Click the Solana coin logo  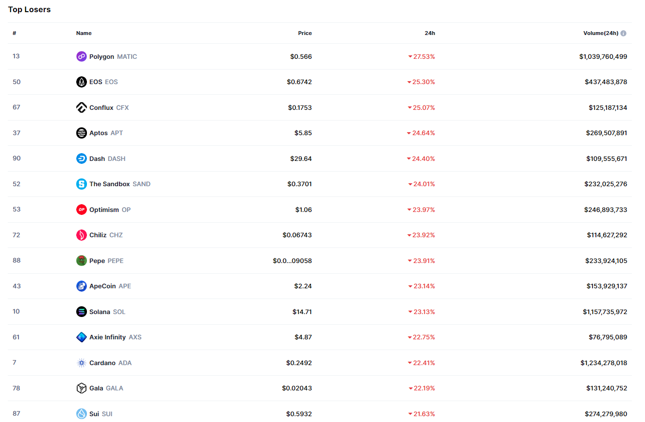pyautogui.click(x=82, y=312)
